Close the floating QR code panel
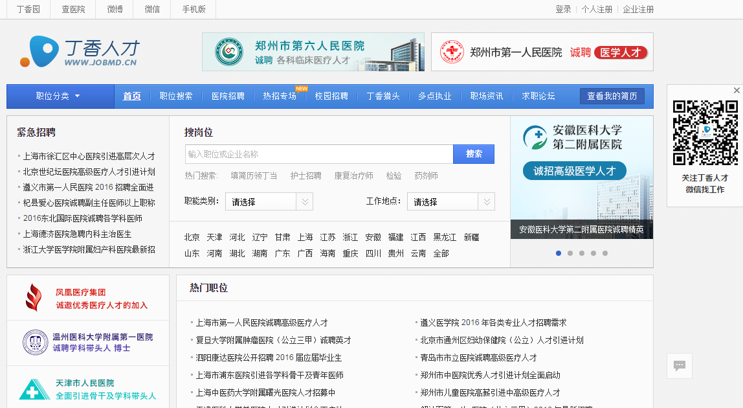This screenshot has height=408, width=743. (737, 90)
